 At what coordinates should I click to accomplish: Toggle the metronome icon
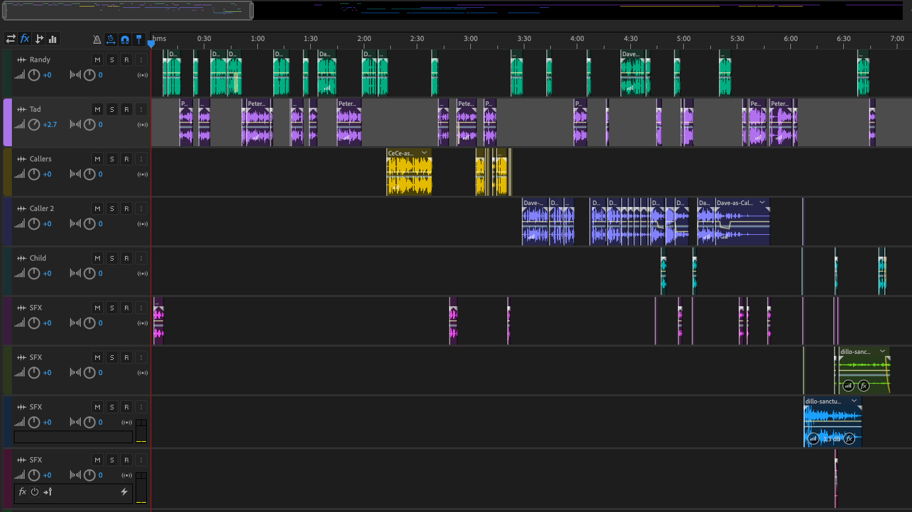tap(97, 40)
